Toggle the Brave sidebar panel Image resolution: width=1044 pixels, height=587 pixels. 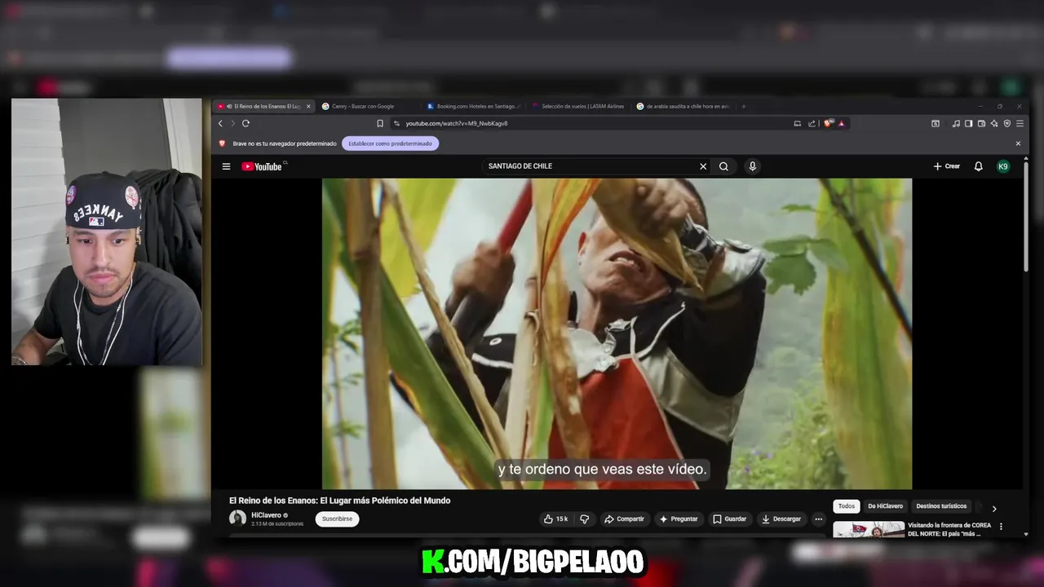[x=968, y=123]
